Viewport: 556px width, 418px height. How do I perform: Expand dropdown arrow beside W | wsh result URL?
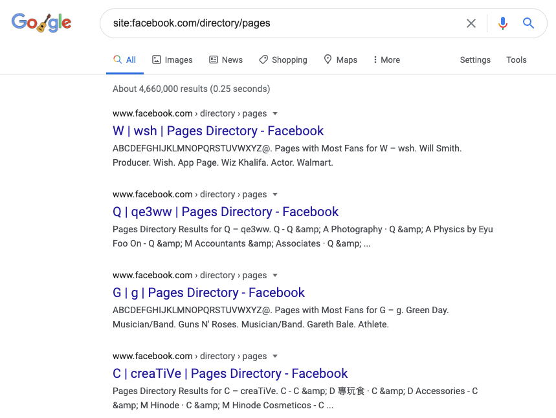click(x=275, y=113)
